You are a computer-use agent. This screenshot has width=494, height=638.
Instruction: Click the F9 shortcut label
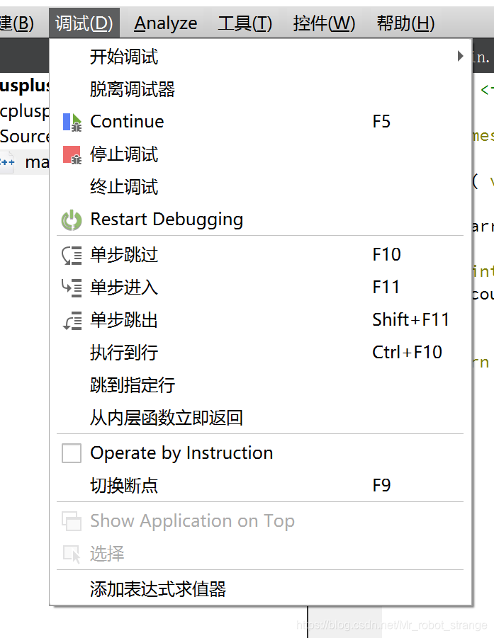(x=381, y=486)
